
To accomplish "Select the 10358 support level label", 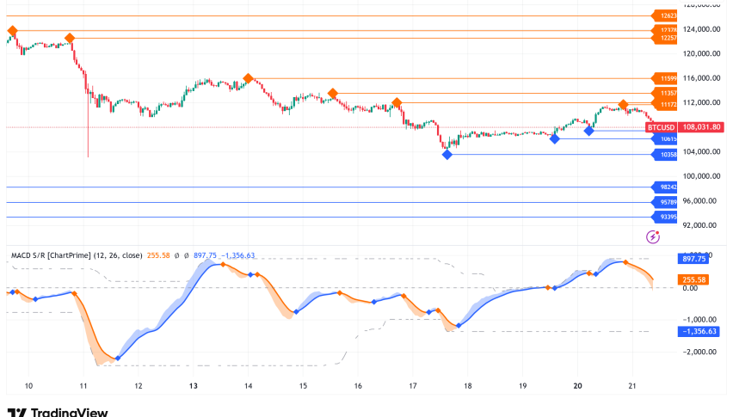I will pos(667,155).
